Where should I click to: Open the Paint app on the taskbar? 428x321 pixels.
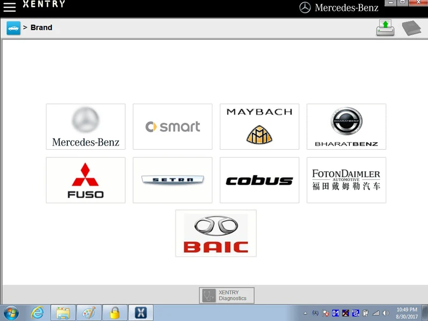[89, 313]
